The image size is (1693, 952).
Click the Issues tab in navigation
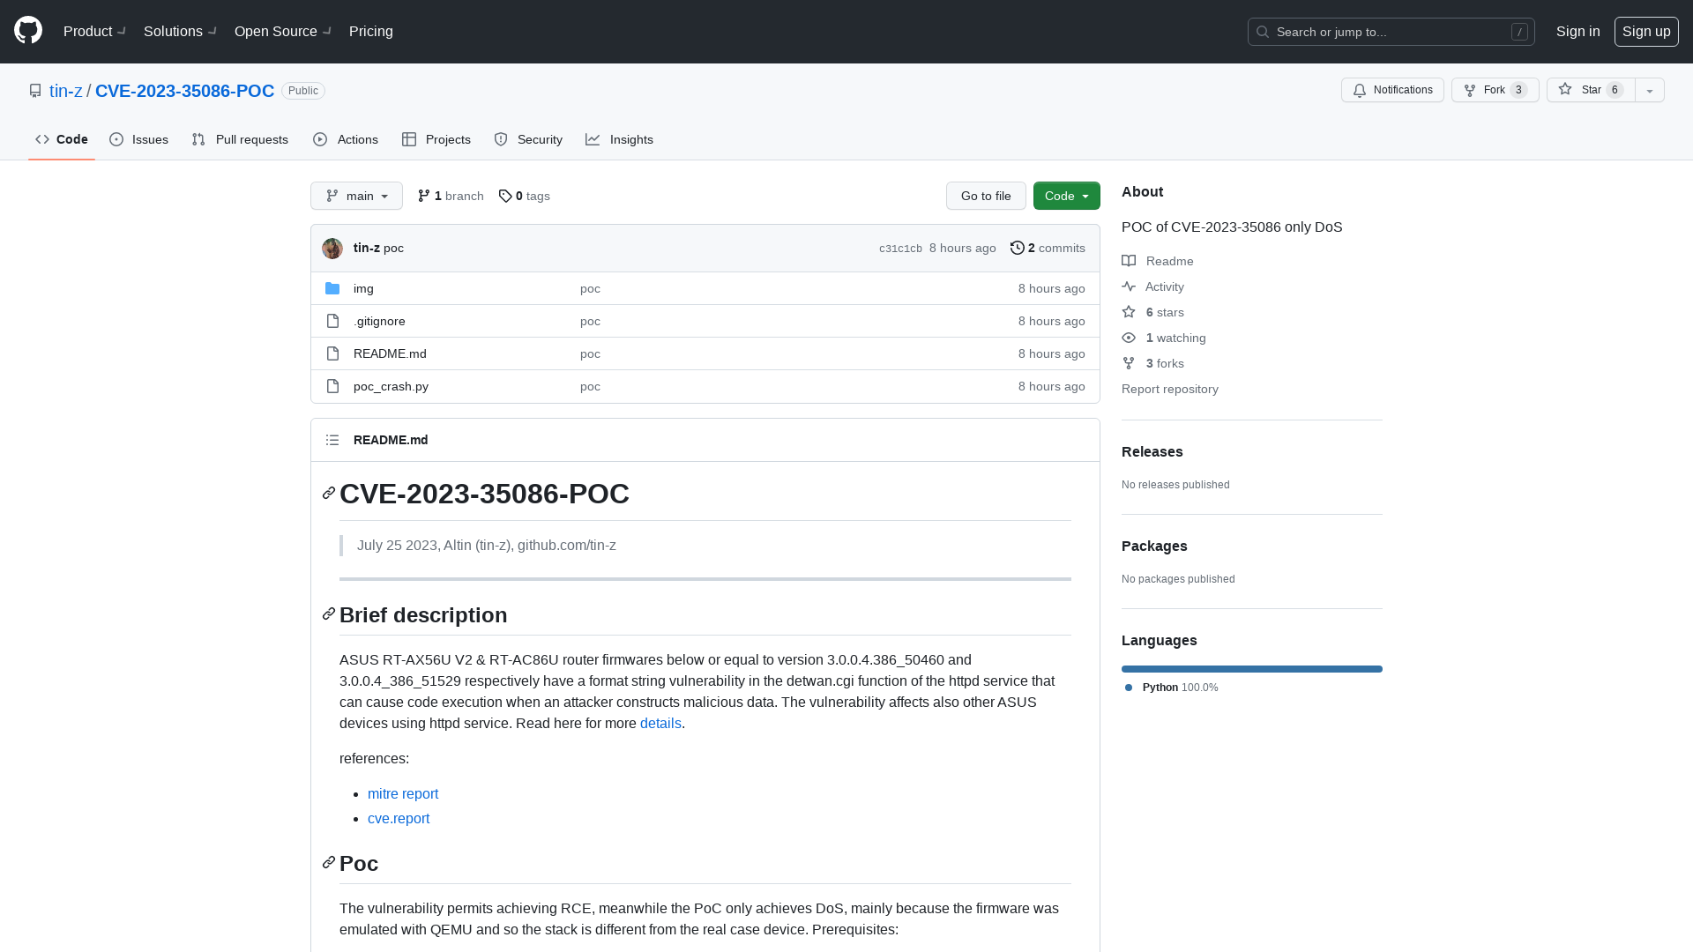(x=138, y=139)
